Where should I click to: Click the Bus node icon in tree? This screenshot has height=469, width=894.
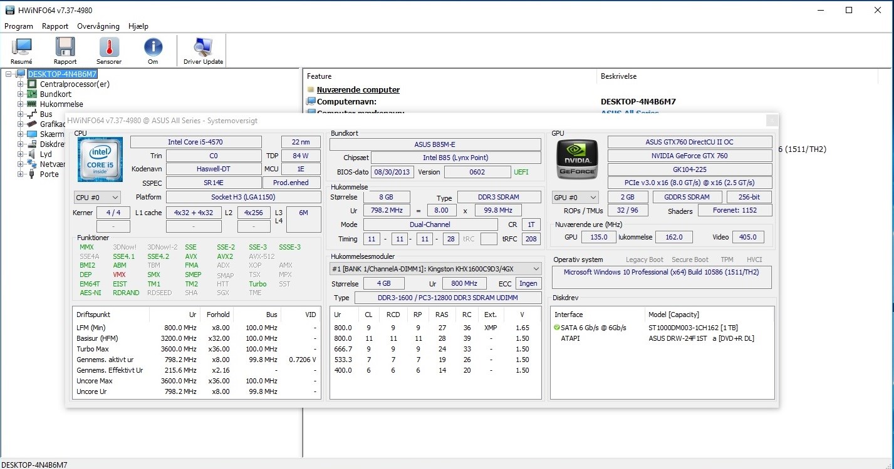pos(32,114)
